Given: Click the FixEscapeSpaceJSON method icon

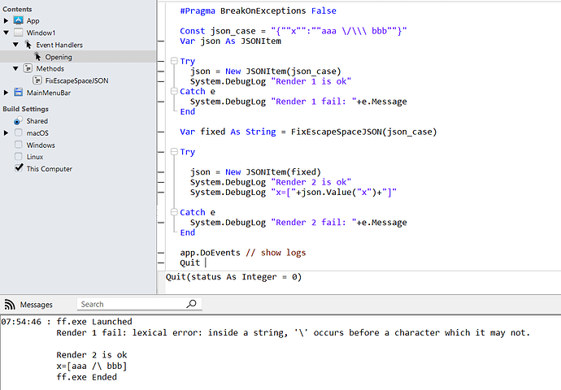Looking at the screenshot, I should click(37, 80).
